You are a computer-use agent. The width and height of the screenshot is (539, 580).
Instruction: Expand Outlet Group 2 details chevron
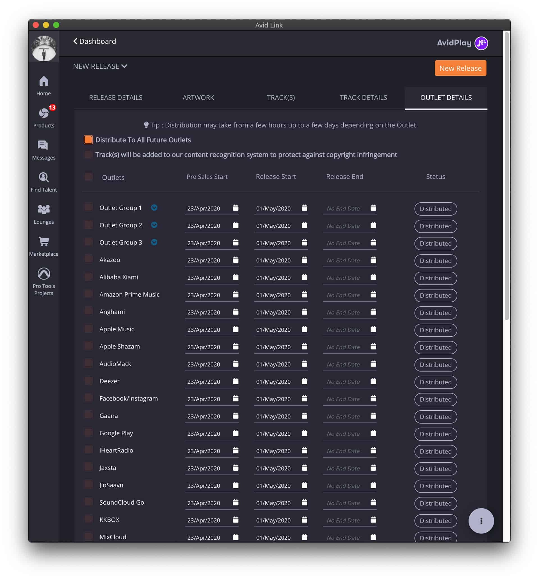tap(154, 225)
